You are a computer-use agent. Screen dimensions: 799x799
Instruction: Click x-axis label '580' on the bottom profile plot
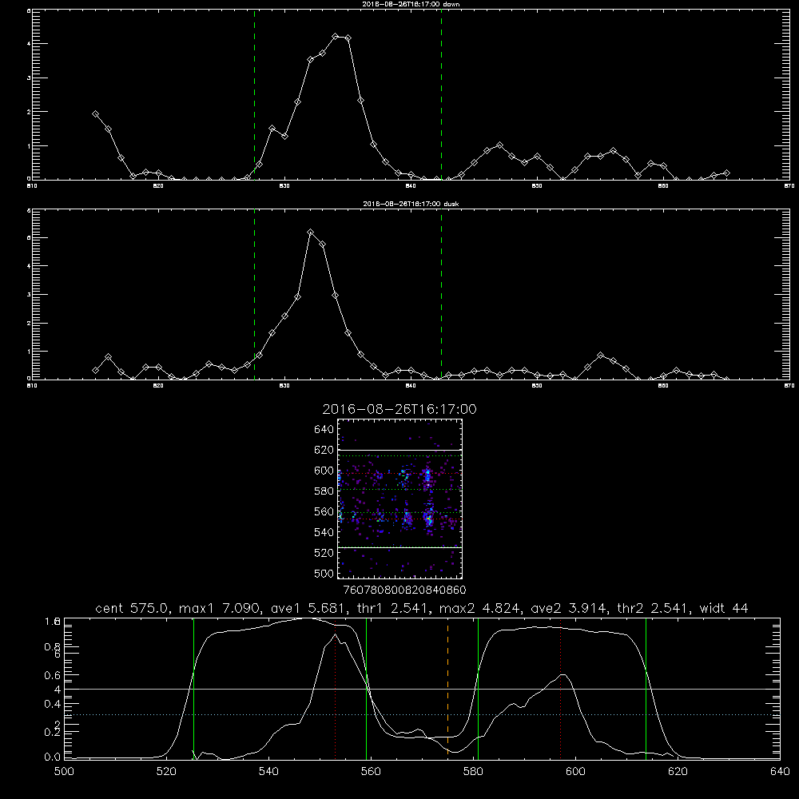coord(473,772)
